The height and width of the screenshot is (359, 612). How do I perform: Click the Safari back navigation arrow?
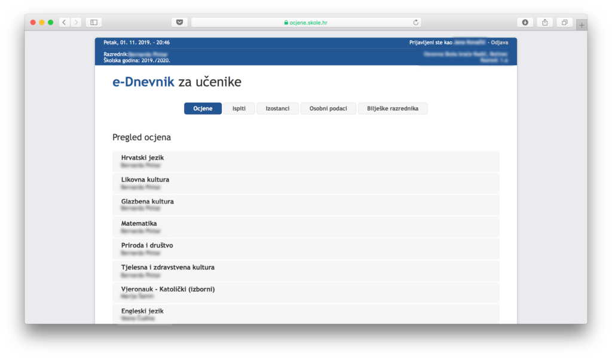[64, 23]
